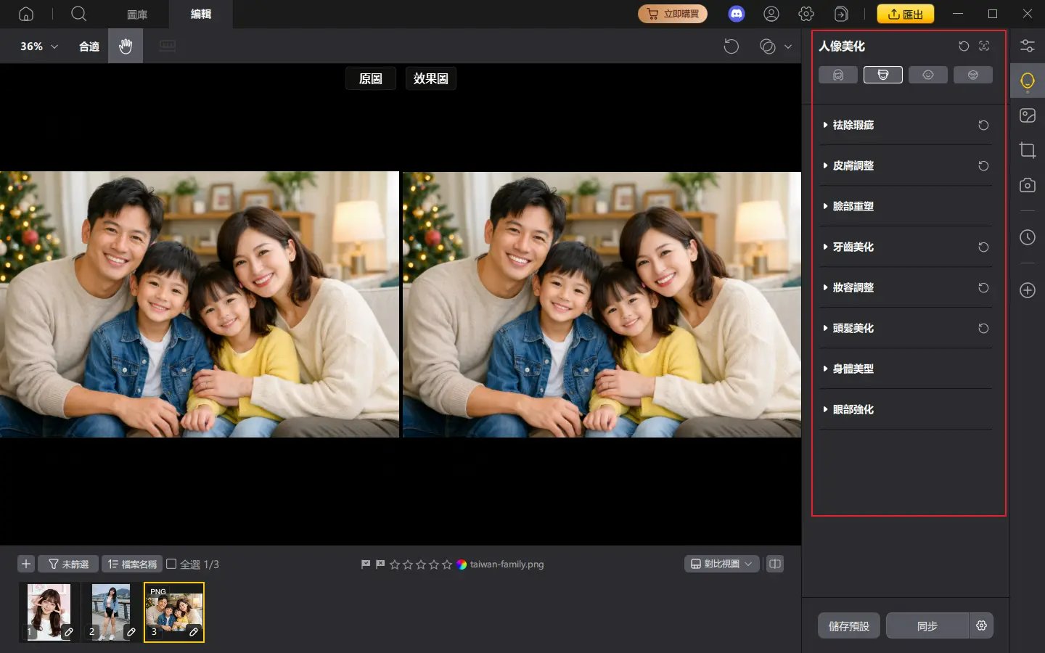Image resolution: width=1045 pixels, height=653 pixels.
Task: Reset all 人像美化 adjustments with the revert icon
Action: click(964, 46)
